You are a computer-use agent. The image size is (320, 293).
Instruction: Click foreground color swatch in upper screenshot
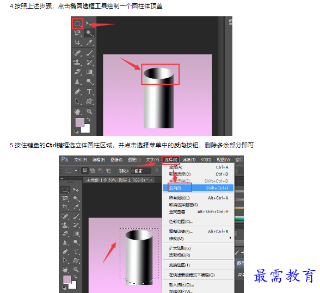pos(80,122)
